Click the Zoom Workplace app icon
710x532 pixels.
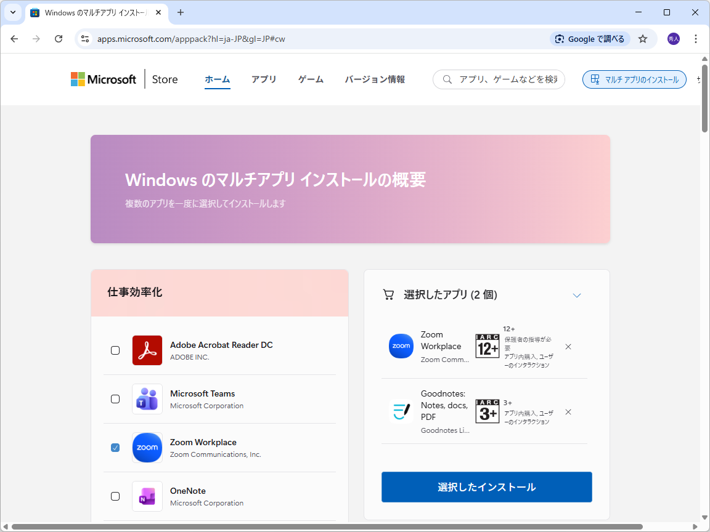147,447
